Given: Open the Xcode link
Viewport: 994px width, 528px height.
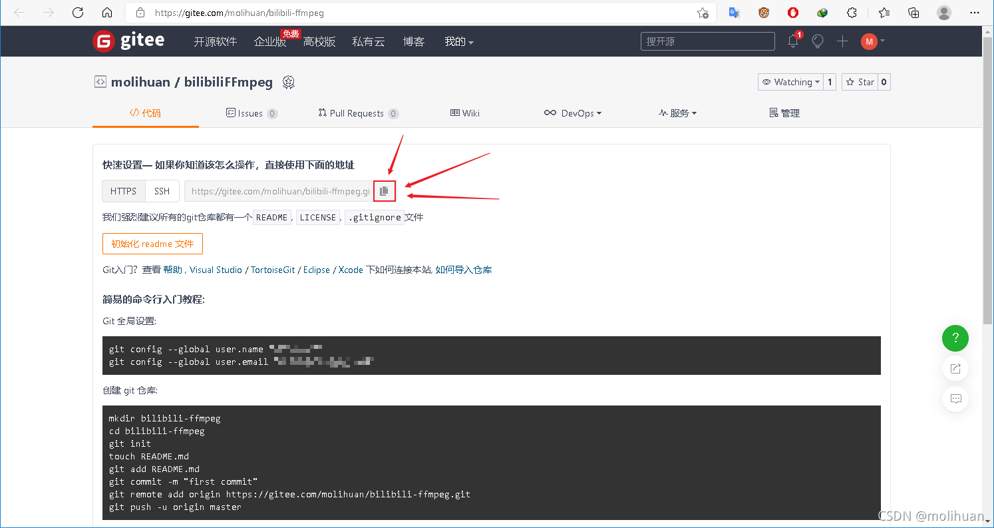Looking at the screenshot, I should (351, 270).
